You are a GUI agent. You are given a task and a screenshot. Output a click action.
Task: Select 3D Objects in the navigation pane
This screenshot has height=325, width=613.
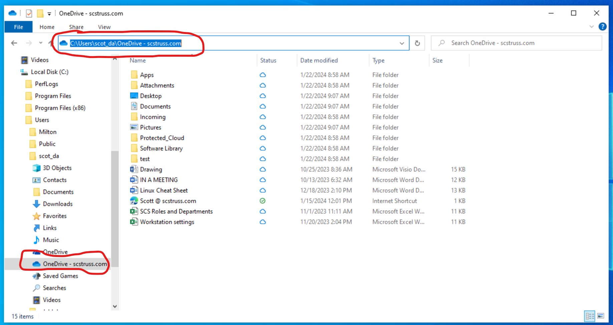57,168
